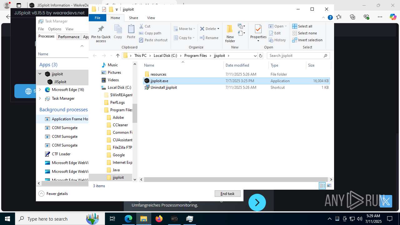The image size is (400, 225).
Task: Click Local Disk (C:) breadcrumb
Action: 165,56
